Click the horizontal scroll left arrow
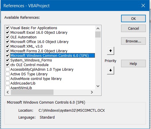151x129 pixels. [x=8, y=92]
